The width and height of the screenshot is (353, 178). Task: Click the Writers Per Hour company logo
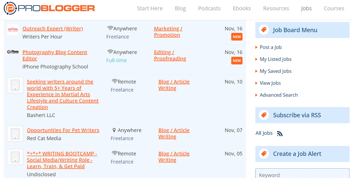[13, 30]
